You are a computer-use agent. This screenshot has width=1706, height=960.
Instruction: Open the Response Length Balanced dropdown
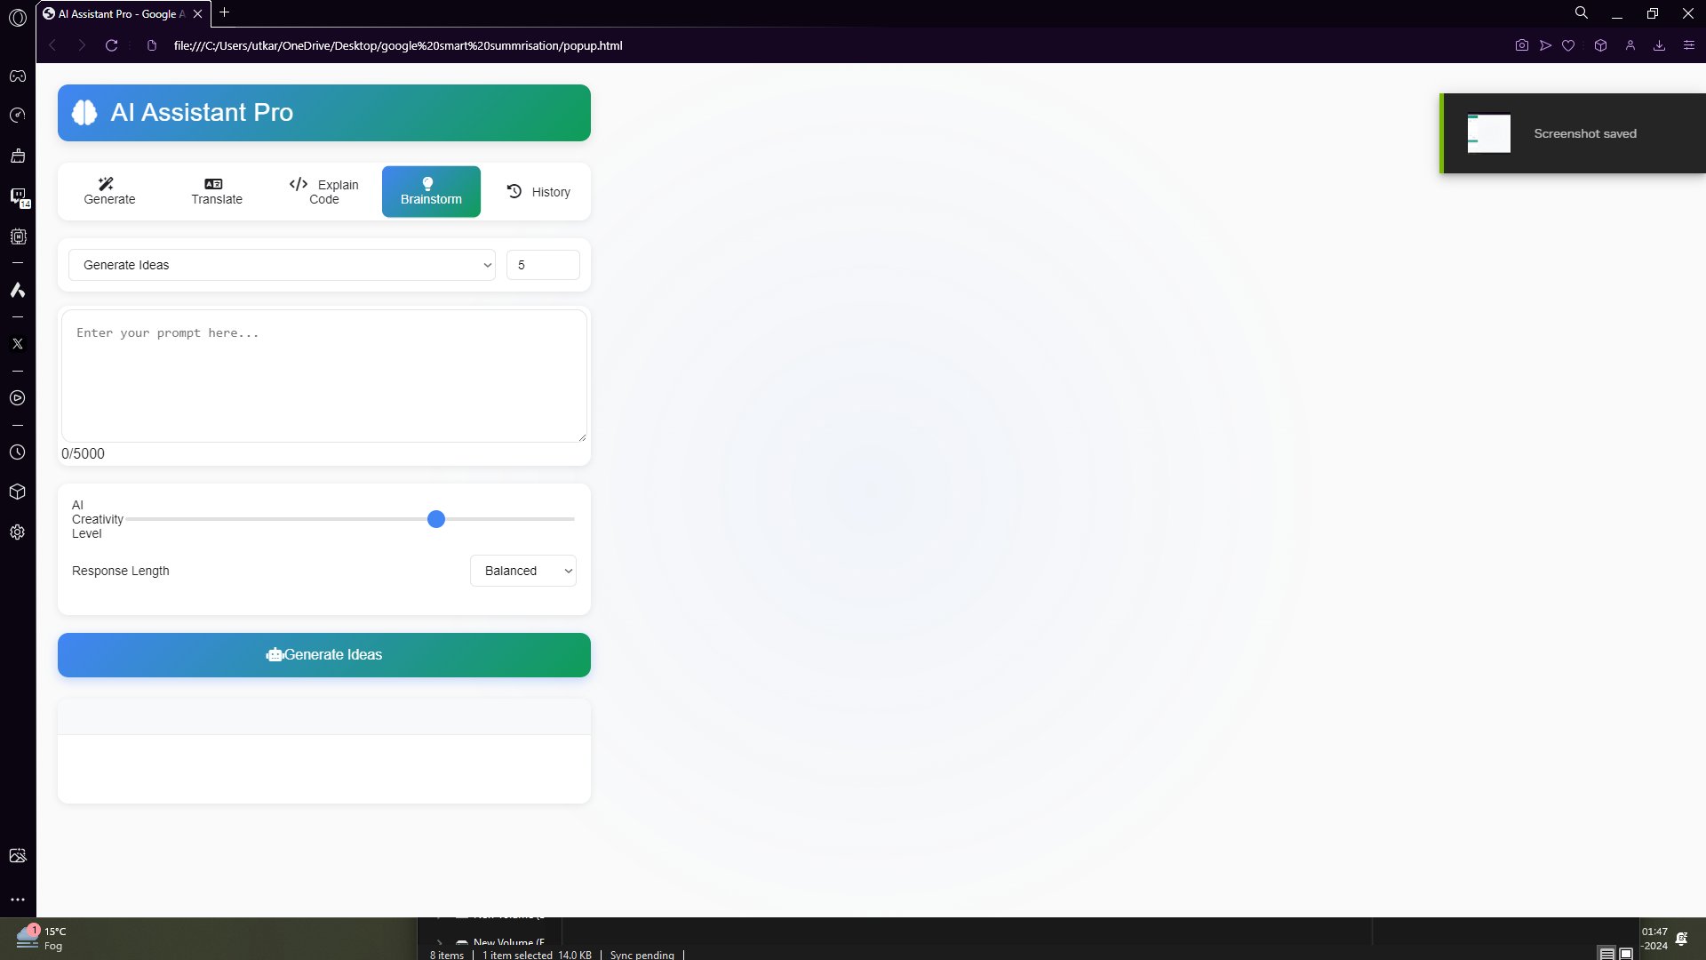(x=522, y=571)
